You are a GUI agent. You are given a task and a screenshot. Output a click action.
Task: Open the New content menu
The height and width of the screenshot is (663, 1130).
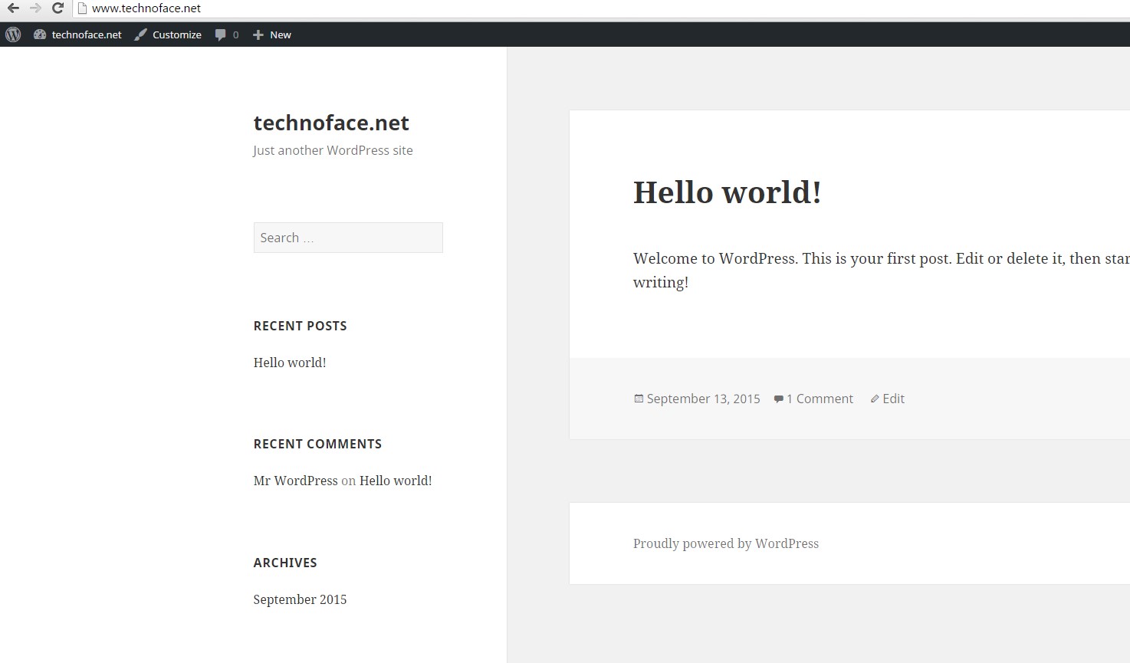coord(281,34)
